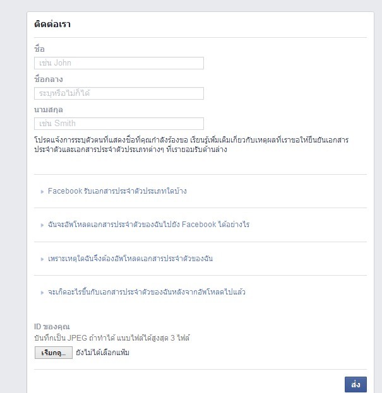The image size is (382, 393).
Task: Click the ติดต่อเรา page heading
Action: (x=52, y=25)
